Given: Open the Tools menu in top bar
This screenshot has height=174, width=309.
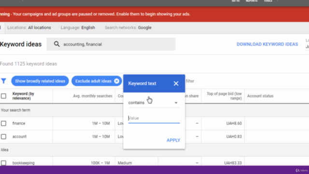Looking at the screenshot, I should [268, 1].
